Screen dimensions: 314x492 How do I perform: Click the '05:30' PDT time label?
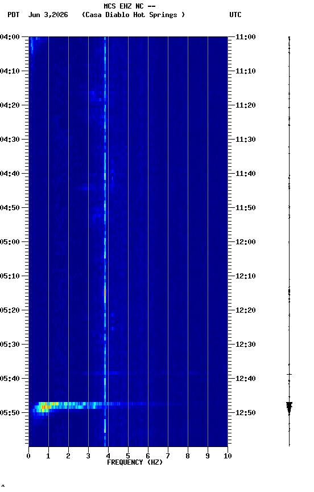tap(10, 345)
